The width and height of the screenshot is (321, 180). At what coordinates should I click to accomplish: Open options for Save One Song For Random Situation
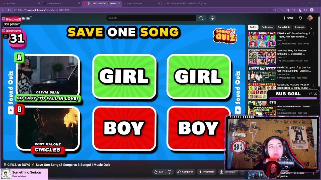point(314,51)
